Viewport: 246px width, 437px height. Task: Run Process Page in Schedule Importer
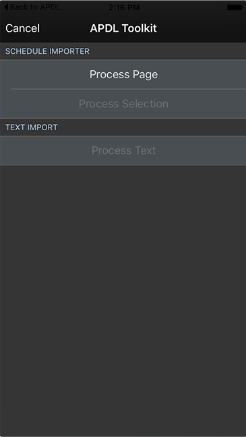(123, 74)
